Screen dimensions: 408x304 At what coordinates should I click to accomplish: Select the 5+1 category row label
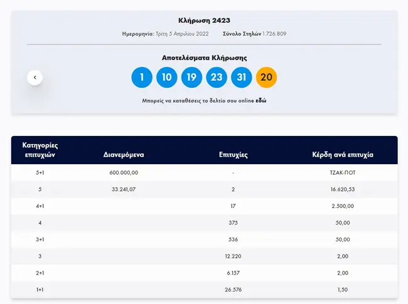[x=41, y=173]
